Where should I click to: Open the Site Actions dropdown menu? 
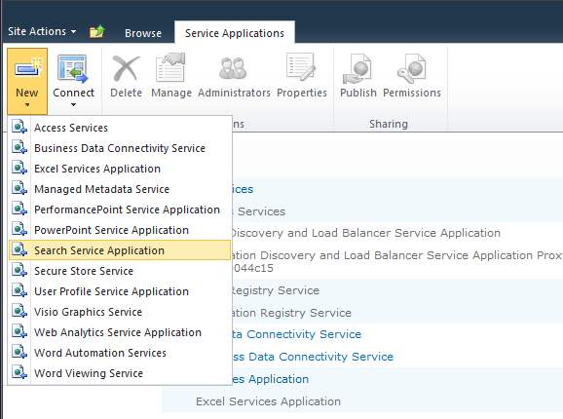(x=42, y=31)
